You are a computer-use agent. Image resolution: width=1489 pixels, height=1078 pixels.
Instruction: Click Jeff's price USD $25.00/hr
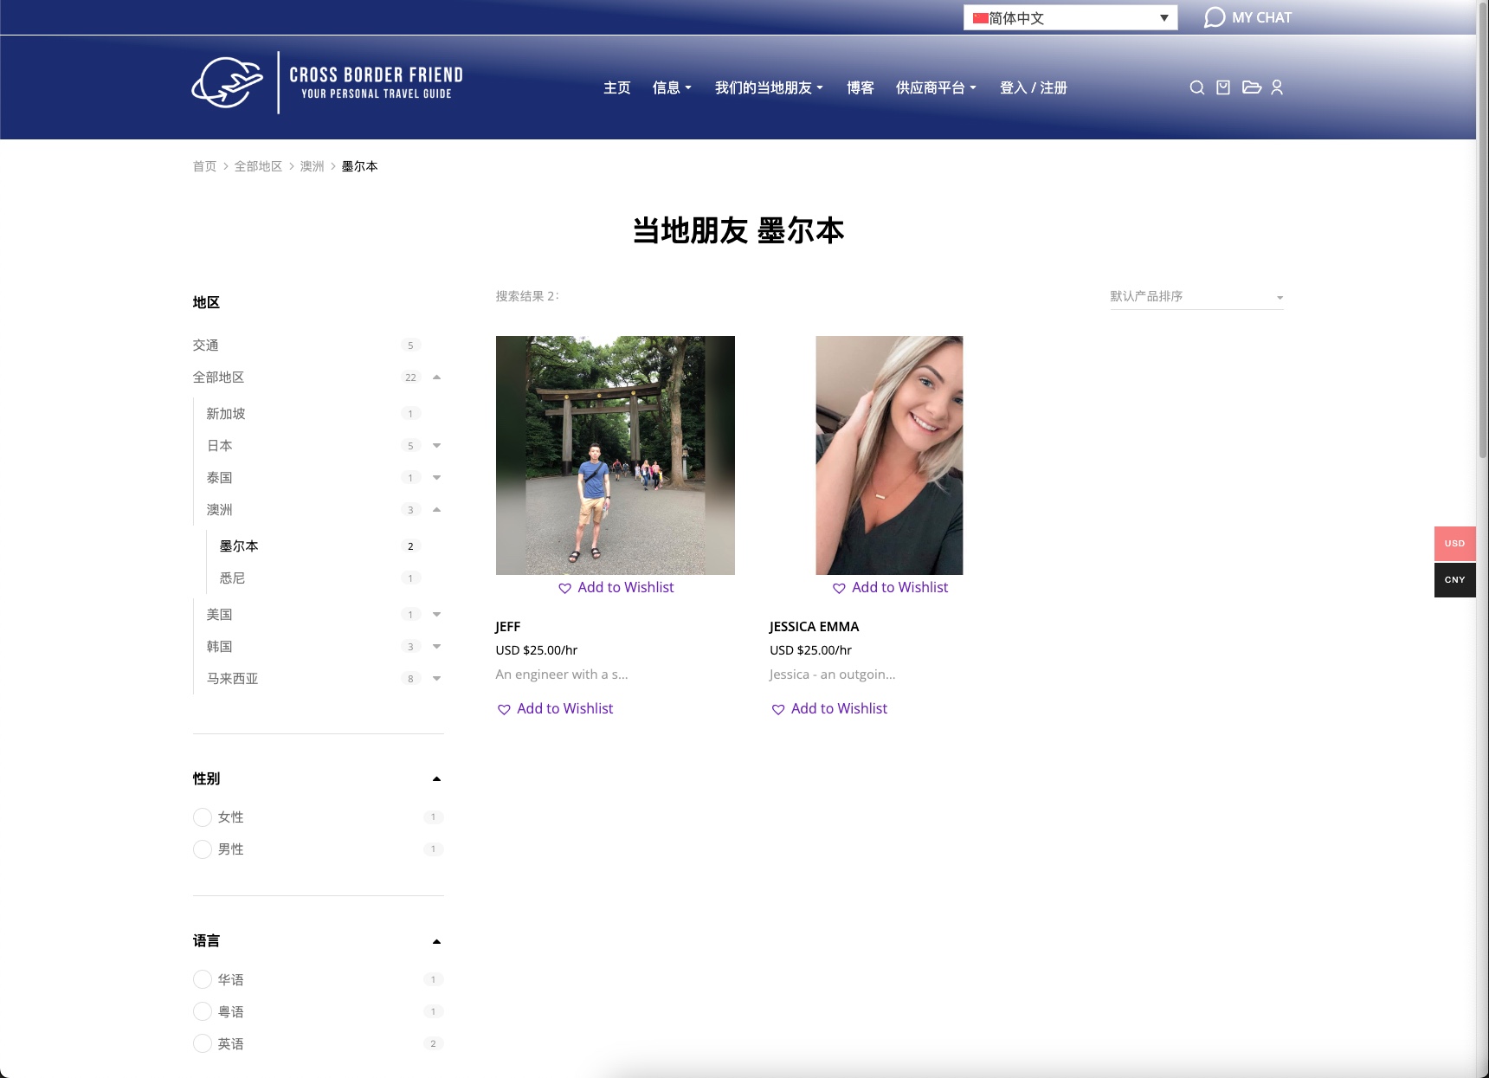pos(537,650)
